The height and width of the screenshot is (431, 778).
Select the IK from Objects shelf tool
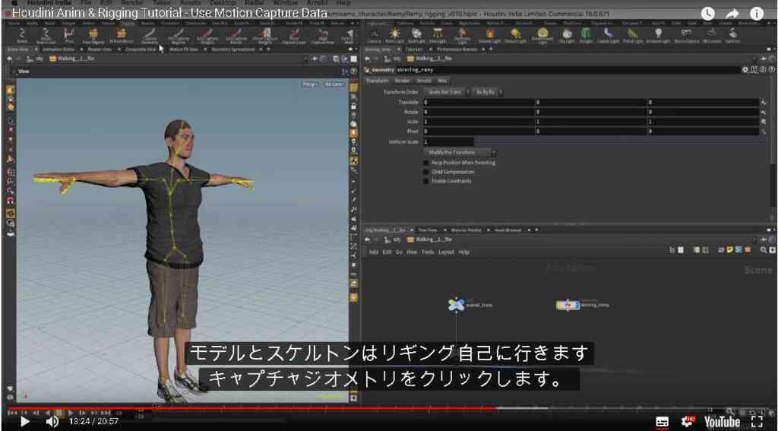point(93,36)
